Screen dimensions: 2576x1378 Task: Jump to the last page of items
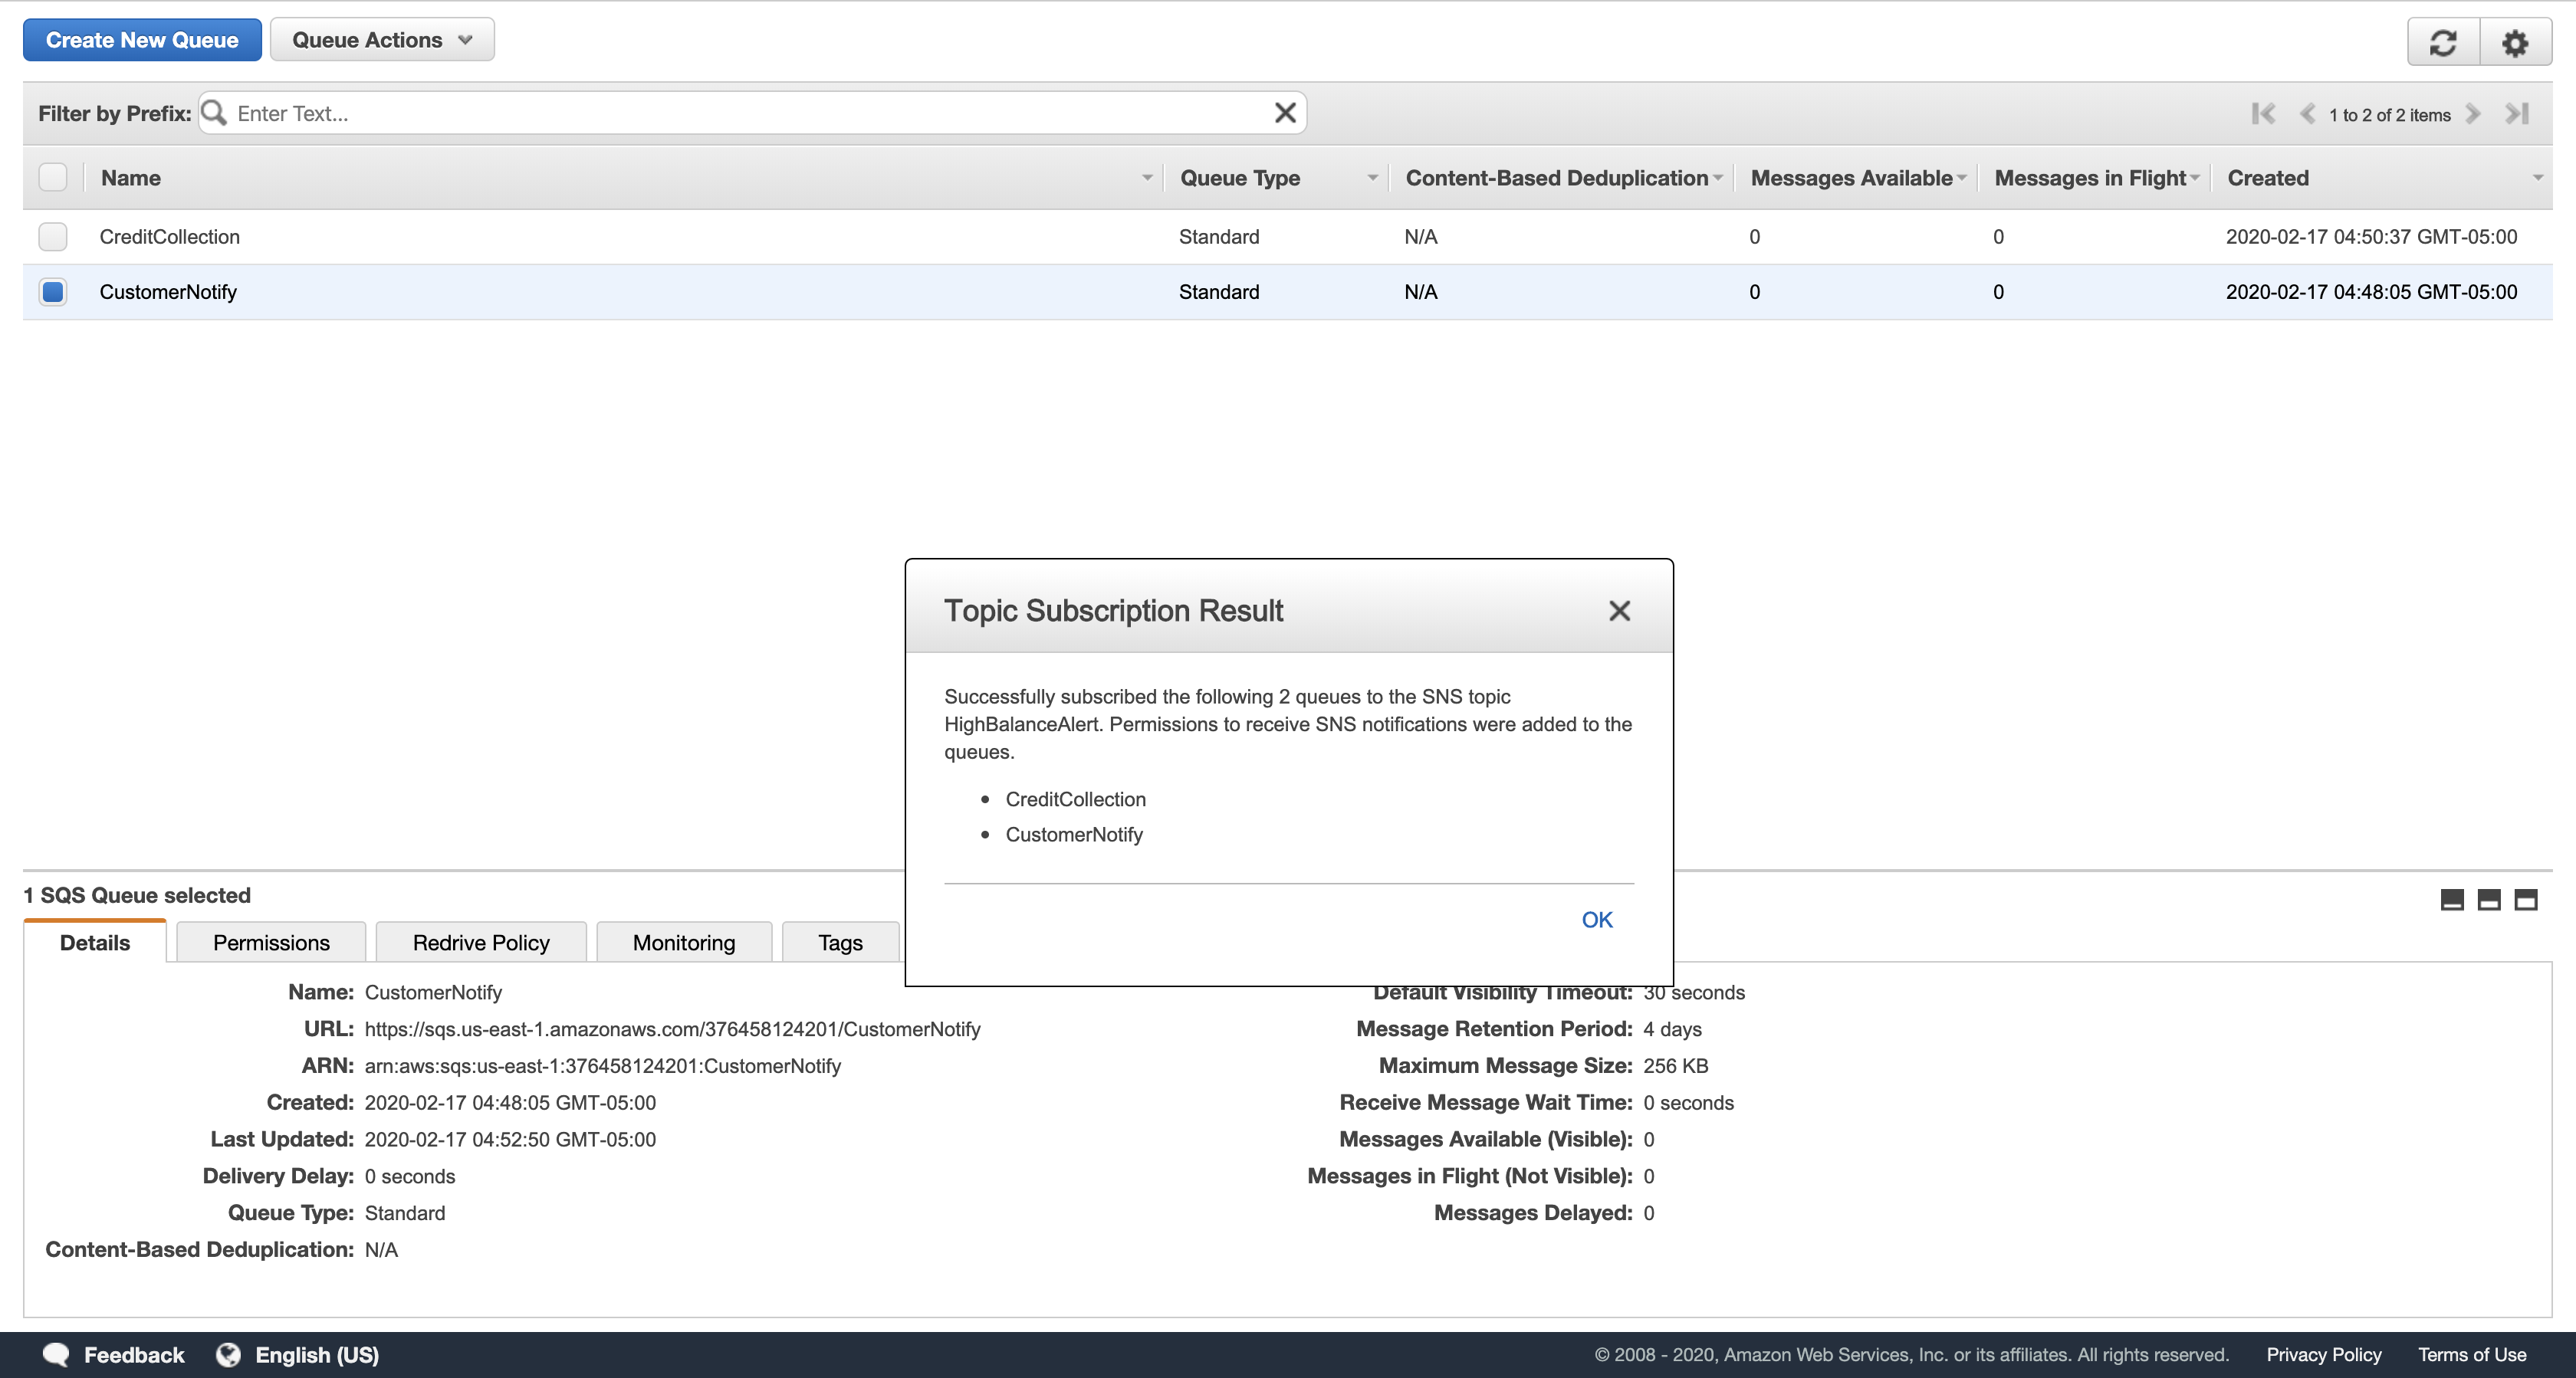tap(2516, 114)
